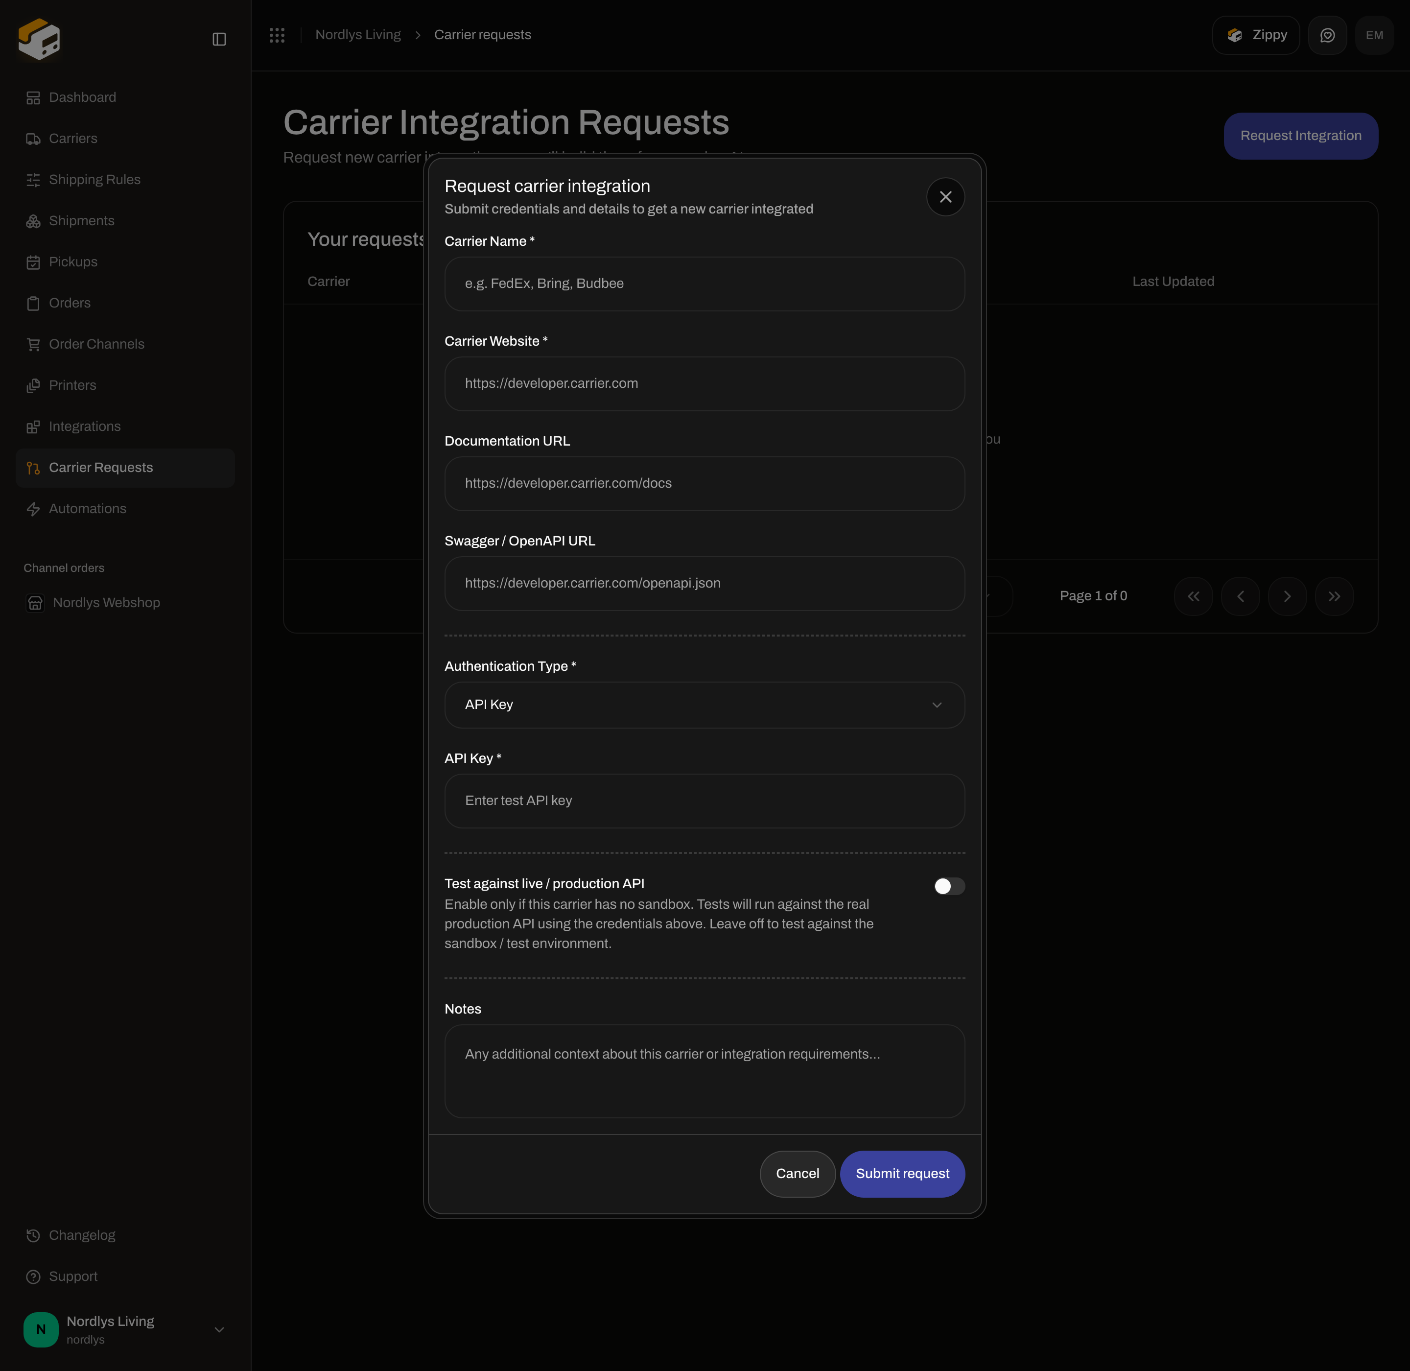The width and height of the screenshot is (1410, 1371).
Task: Open the Authentication Type dropdown
Action: pyautogui.click(x=705, y=705)
